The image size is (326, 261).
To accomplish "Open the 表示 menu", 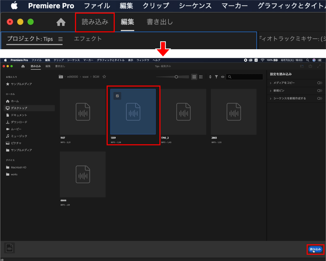I will coord(131,60).
